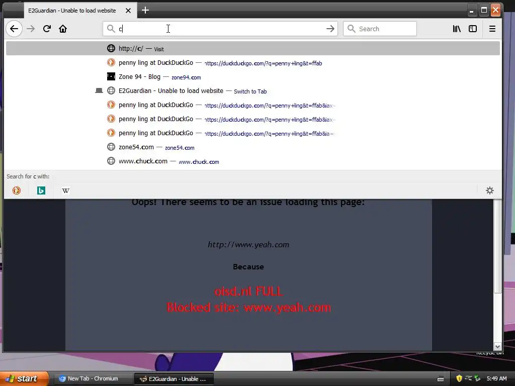Viewport: 515px width, 386px height.
Task: Go back with the back arrow
Action: [14, 29]
